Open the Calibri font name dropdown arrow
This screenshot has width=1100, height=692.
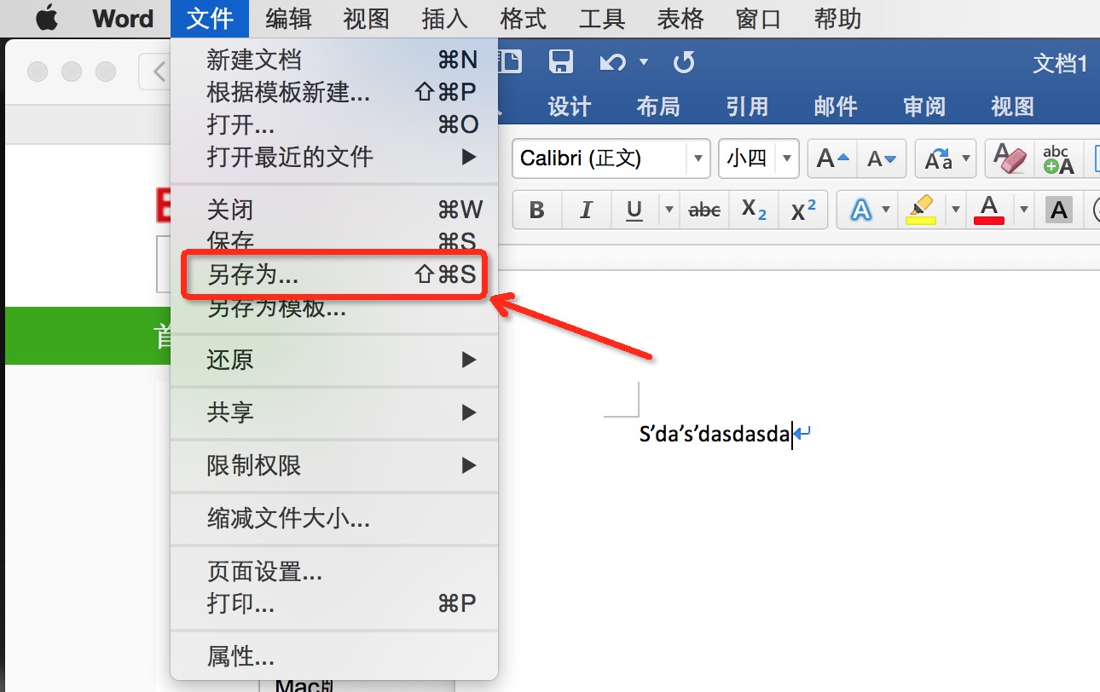(x=698, y=159)
